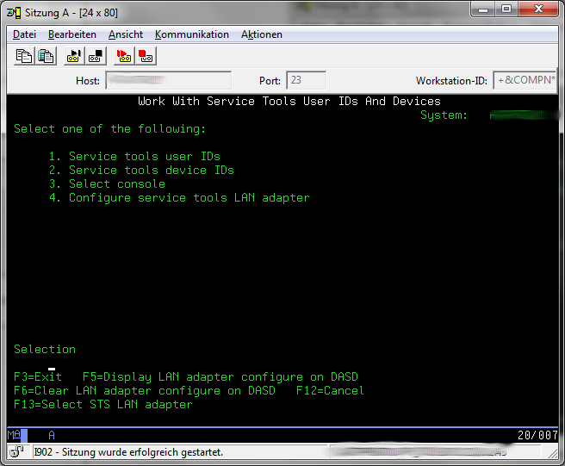Start macro playback from the toolbar
Image resolution: width=565 pixels, height=466 pixels.
tap(74, 56)
